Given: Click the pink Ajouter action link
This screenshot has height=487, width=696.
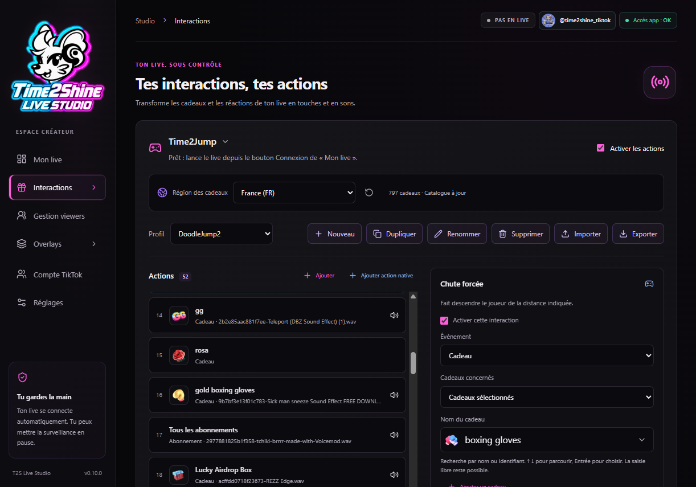Looking at the screenshot, I should pos(320,276).
